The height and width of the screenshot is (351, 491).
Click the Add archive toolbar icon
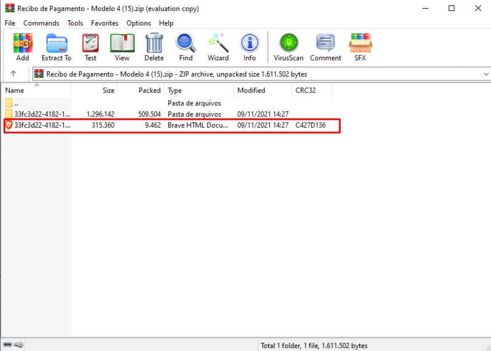click(23, 43)
